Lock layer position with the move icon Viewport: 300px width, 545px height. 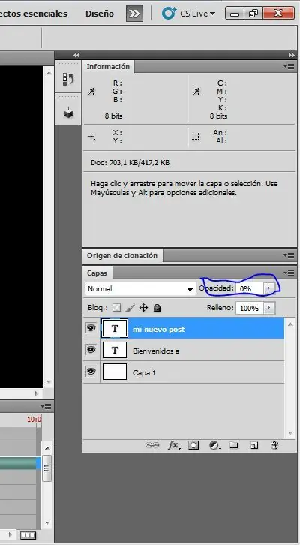(x=143, y=308)
